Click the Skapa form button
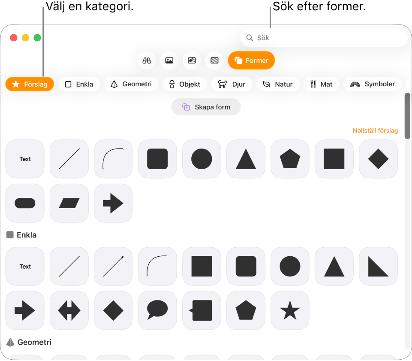The height and width of the screenshot is (361, 412). pos(206,107)
